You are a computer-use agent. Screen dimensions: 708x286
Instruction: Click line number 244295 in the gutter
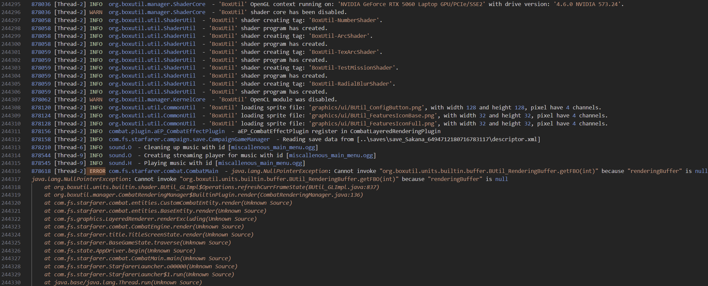11,4
